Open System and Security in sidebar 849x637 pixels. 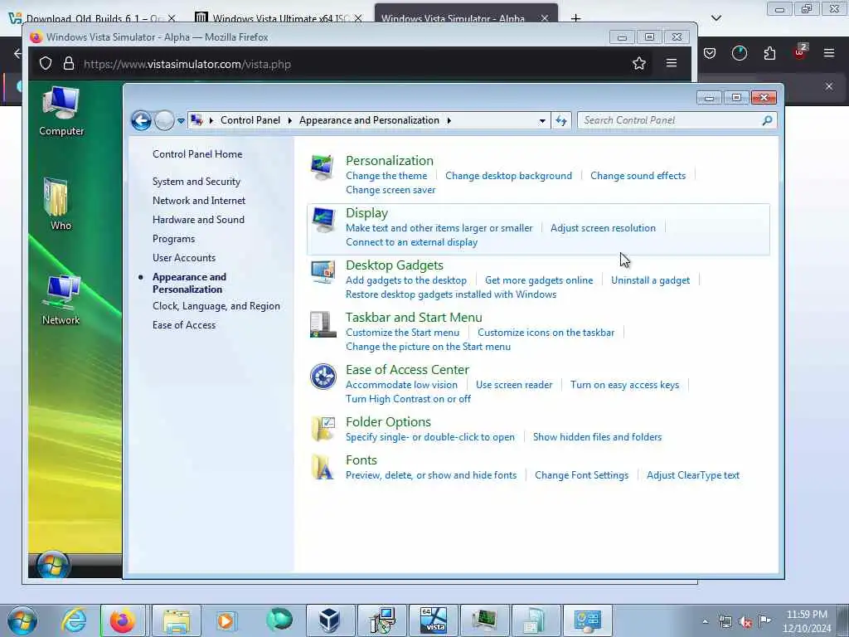(196, 182)
